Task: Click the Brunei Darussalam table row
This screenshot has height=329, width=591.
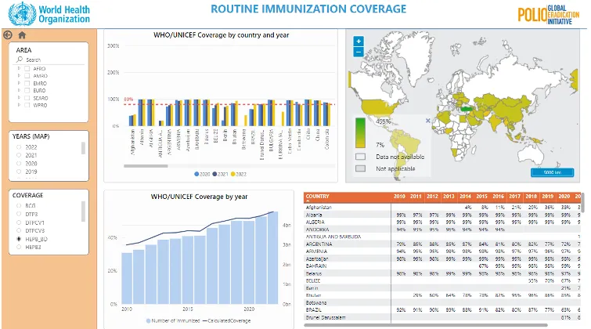Action: (x=442, y=318)
